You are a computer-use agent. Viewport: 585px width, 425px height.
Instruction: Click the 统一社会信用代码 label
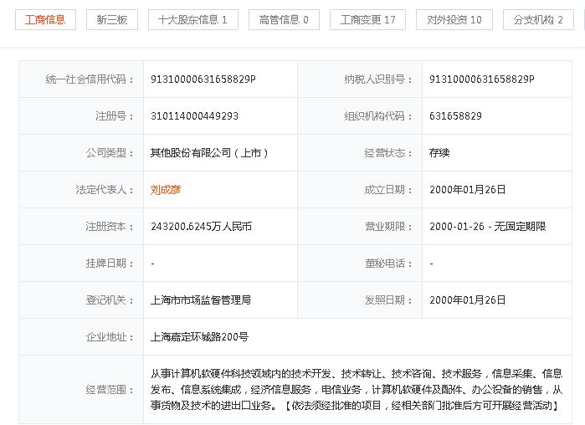click(x=90, y=79)
